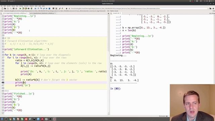Run the file with green play button
Viewport: 215px width, 121px height.
(x=20, y=8)
